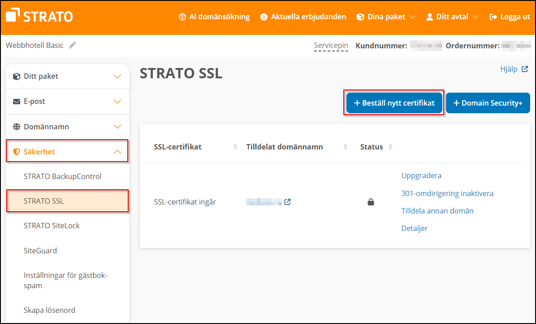Sort the Status column
The image size is (536, 324).
point(390,146)
